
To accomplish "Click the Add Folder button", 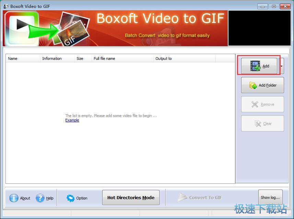I will click(262, 85).
